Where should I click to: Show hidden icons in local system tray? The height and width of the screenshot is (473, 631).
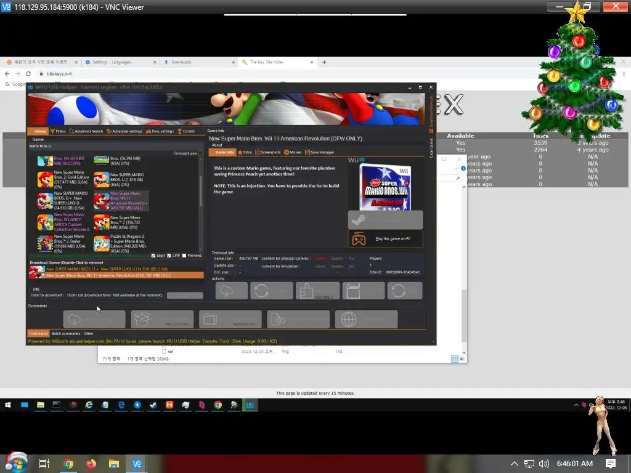point(515,464)
